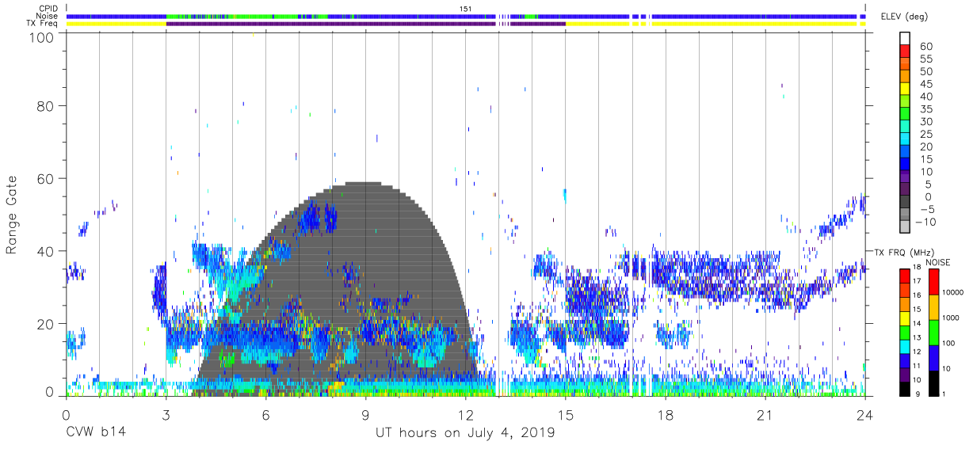Image resolution: width=973 pixels, height=449 pixels.
Task: Click the x-axis tick labeled 12
Action: (465, 415)
